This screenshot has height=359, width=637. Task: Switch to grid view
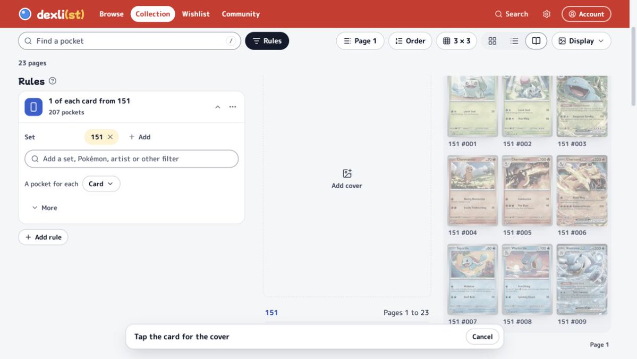tap(492, 40)
